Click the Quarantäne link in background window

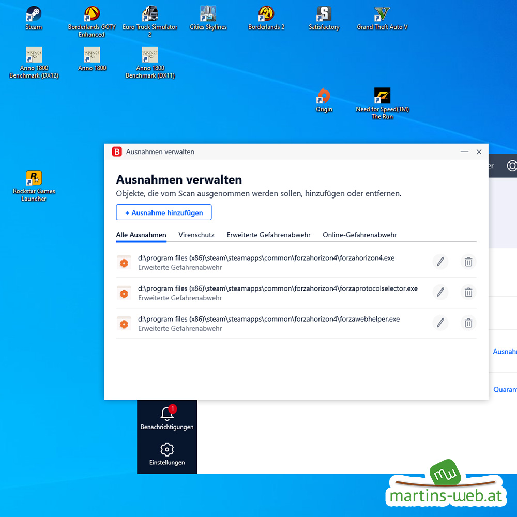pos(505,389)
